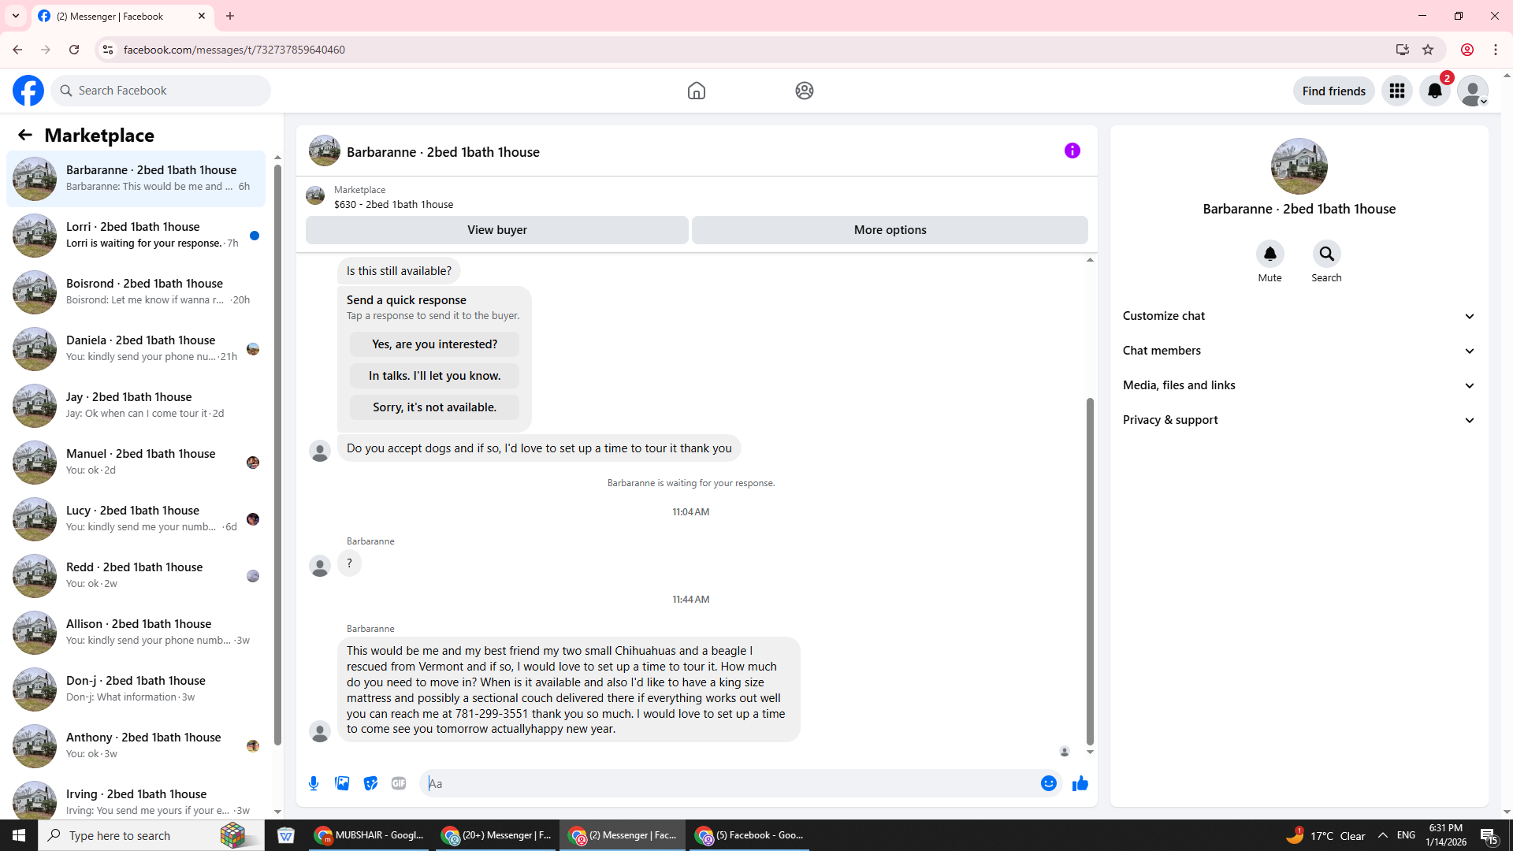The width and height of the screenshot is (1513, 851).
Task: Click the voice clip microphone icon
Action: click(x=314, y=783)
